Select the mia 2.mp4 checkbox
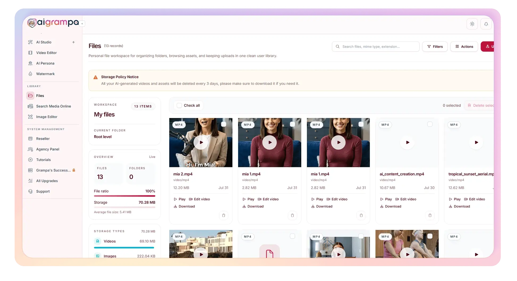This screenshot has height=281, width=517. [224, 124]
